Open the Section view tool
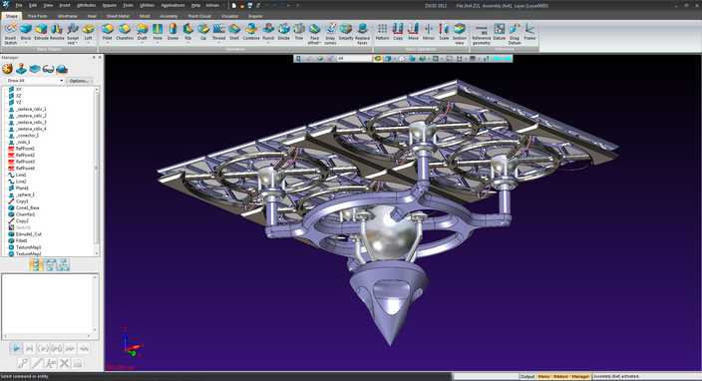Screen dimensions: 702x381 (460, 33)
